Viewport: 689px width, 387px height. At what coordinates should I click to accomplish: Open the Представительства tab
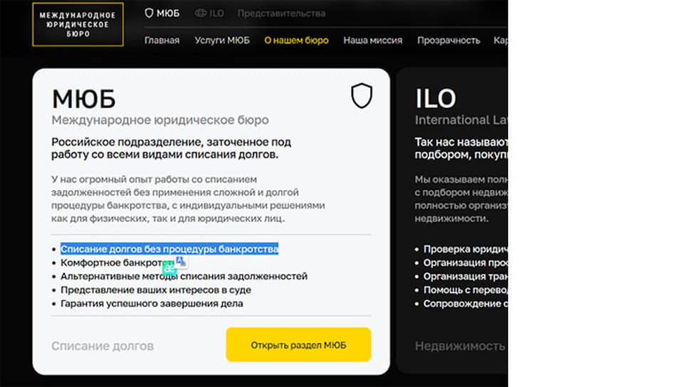[281, 14]
